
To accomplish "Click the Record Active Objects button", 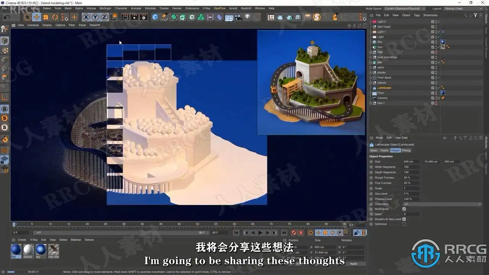I will [294, 233].
